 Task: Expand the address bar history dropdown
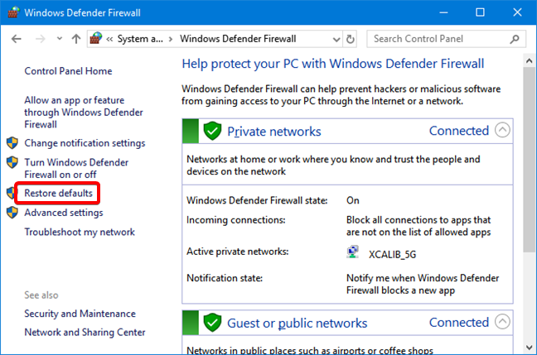336,40
